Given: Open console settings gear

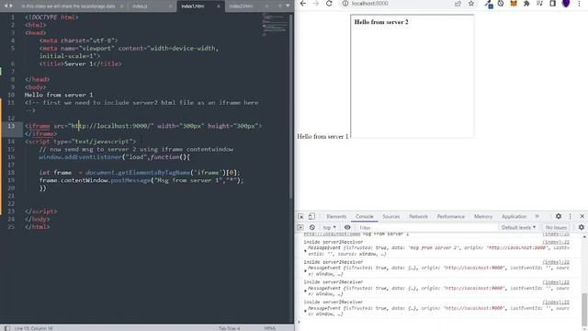Looking at the screenshot, I should tap(582, 227).
